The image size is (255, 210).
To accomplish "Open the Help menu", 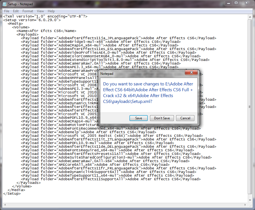I will tap(51, 11).
